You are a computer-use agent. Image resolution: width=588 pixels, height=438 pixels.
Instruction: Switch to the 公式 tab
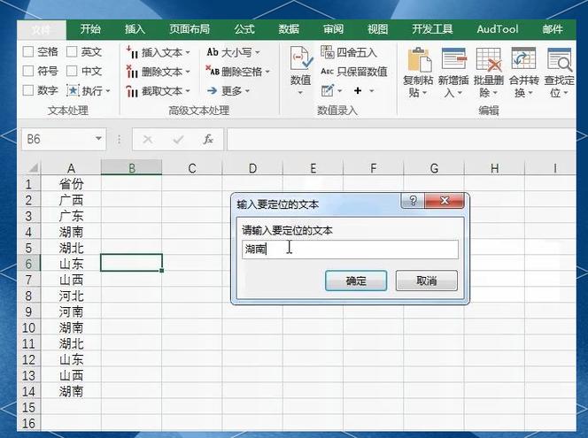(244, 29)
